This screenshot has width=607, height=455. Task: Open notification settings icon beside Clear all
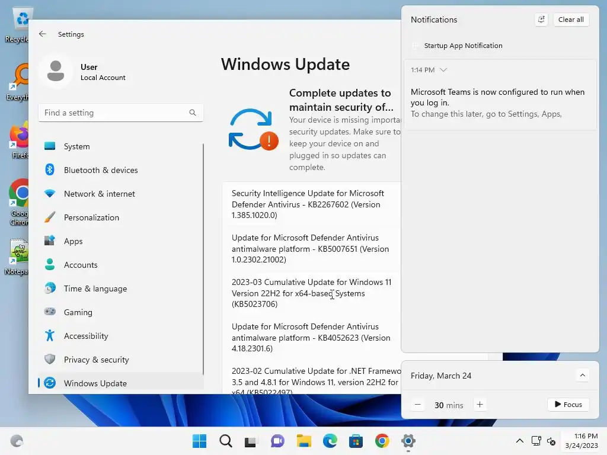[541, 20]
